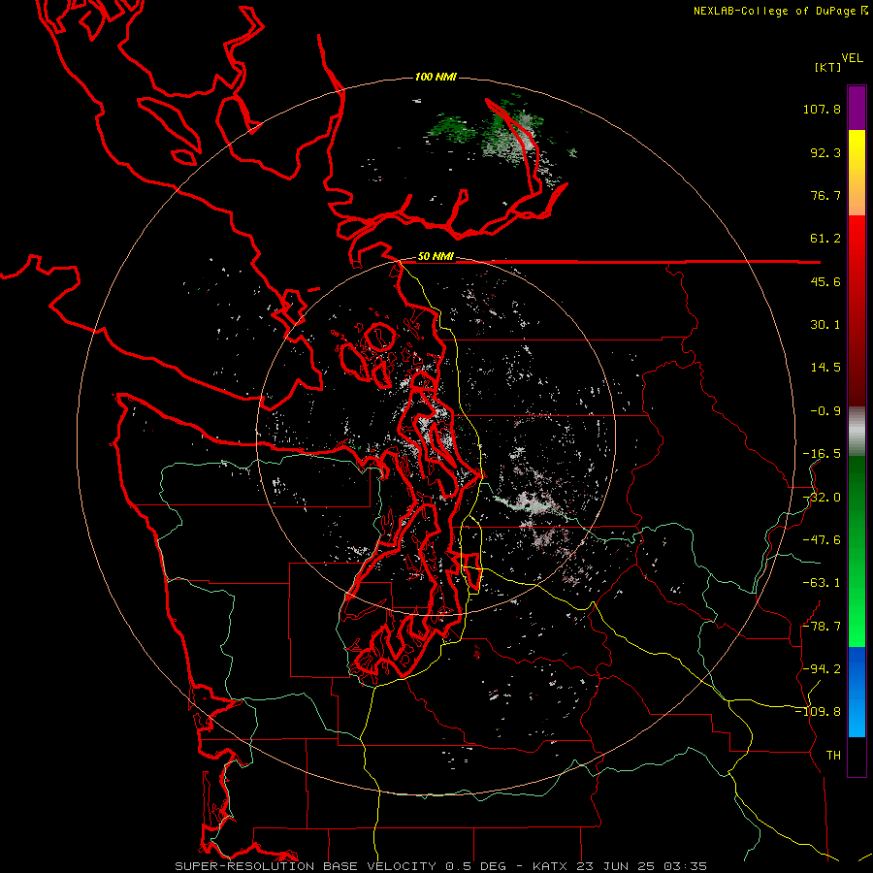
Task: Click the -0.9 legend value
Action: coord(825,411)
